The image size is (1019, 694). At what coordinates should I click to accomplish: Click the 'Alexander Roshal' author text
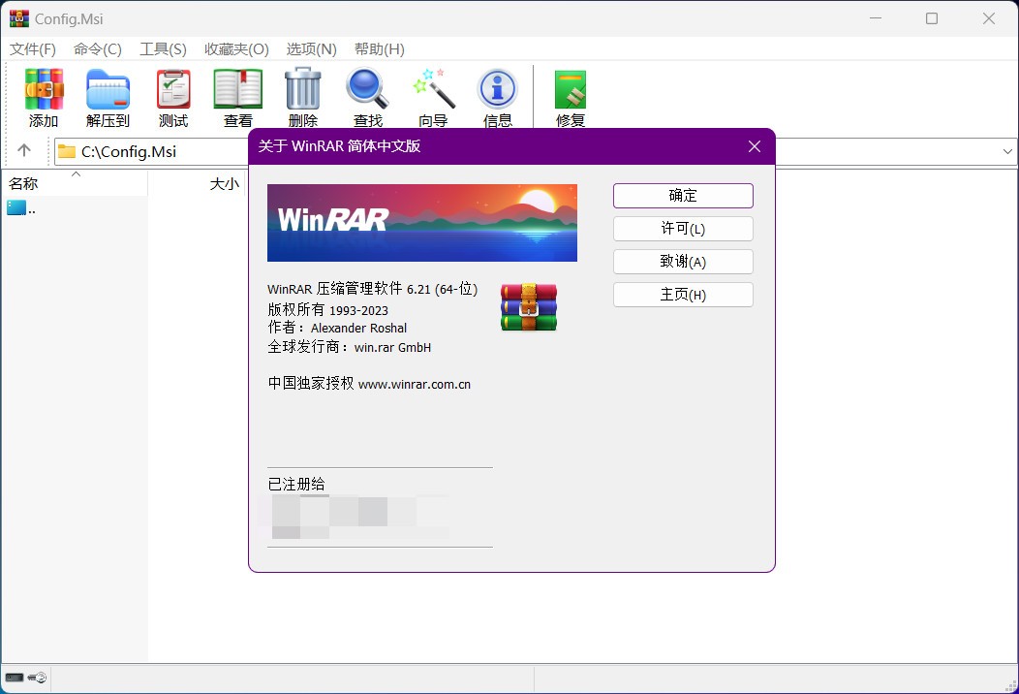click(358, 329)
